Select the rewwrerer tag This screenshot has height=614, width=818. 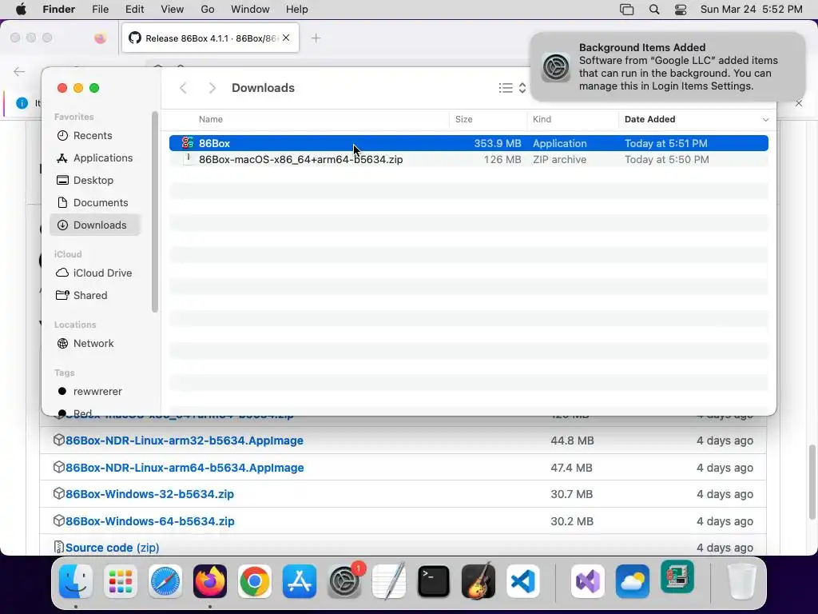click(x=95, y=392)
